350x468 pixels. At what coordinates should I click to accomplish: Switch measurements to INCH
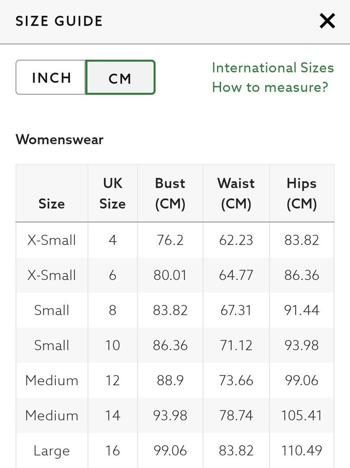[x=51, y=78]
